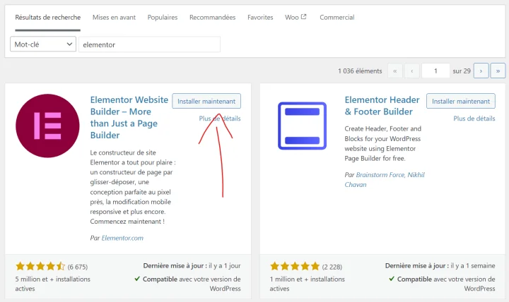Click the Header & Footer Builder plugin icon

[303, 126]
